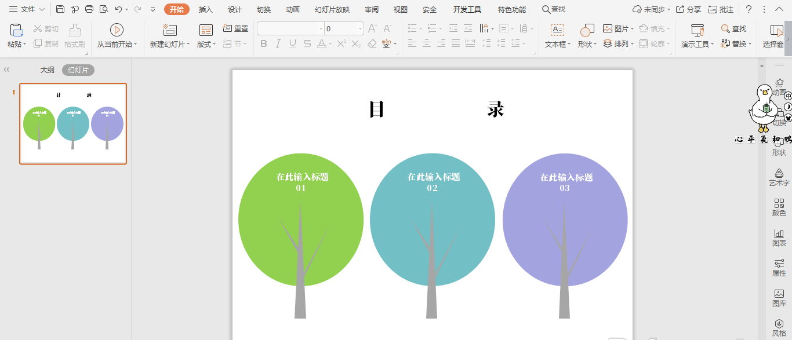Switch to the 插入 insert tab
This screenshot has height=340, width=792.
pos(205,9)
